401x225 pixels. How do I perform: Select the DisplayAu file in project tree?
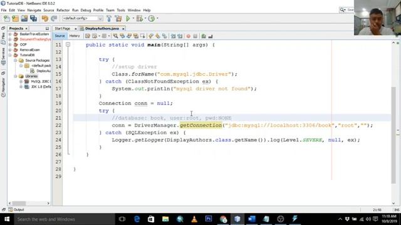click(43, 71)
